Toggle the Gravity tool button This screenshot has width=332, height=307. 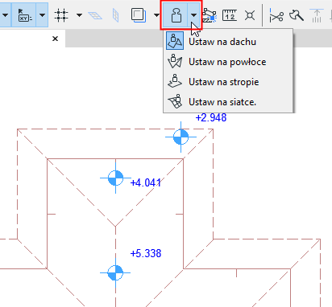click(176, 15)
